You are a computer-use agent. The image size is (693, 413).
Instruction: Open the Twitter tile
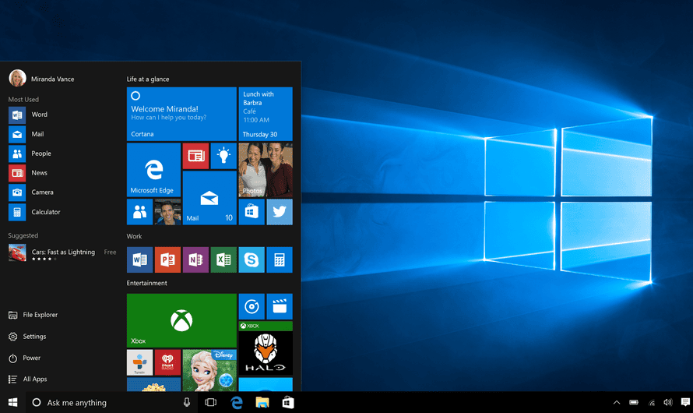[x=280, y=212]
